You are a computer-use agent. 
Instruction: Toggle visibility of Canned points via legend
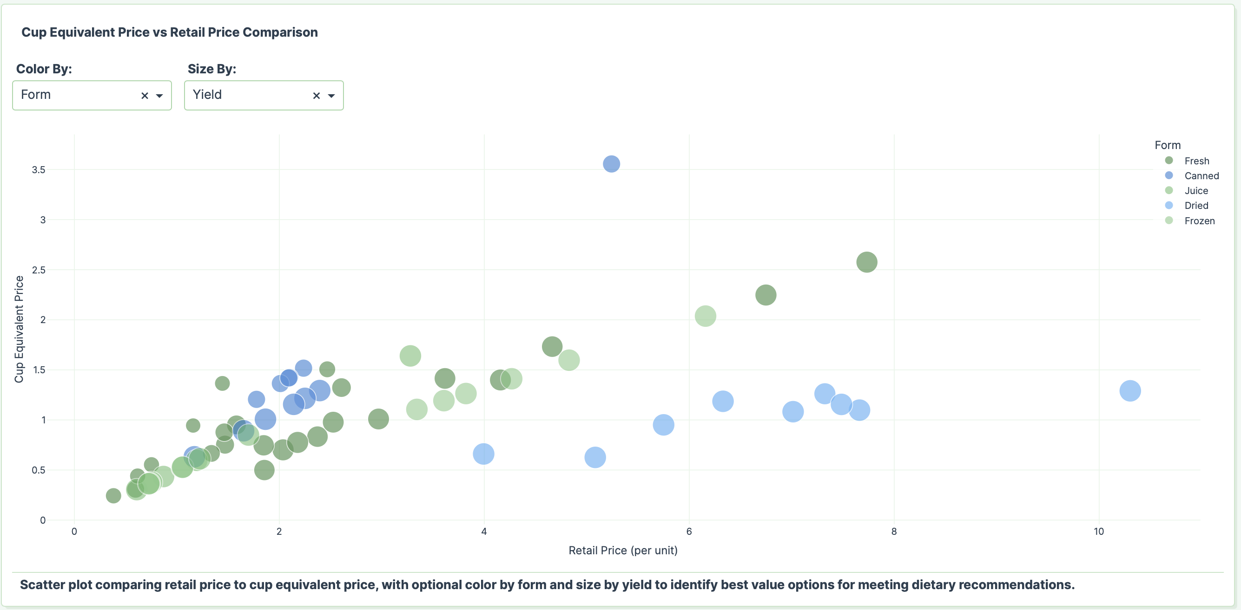(1201, 175)
